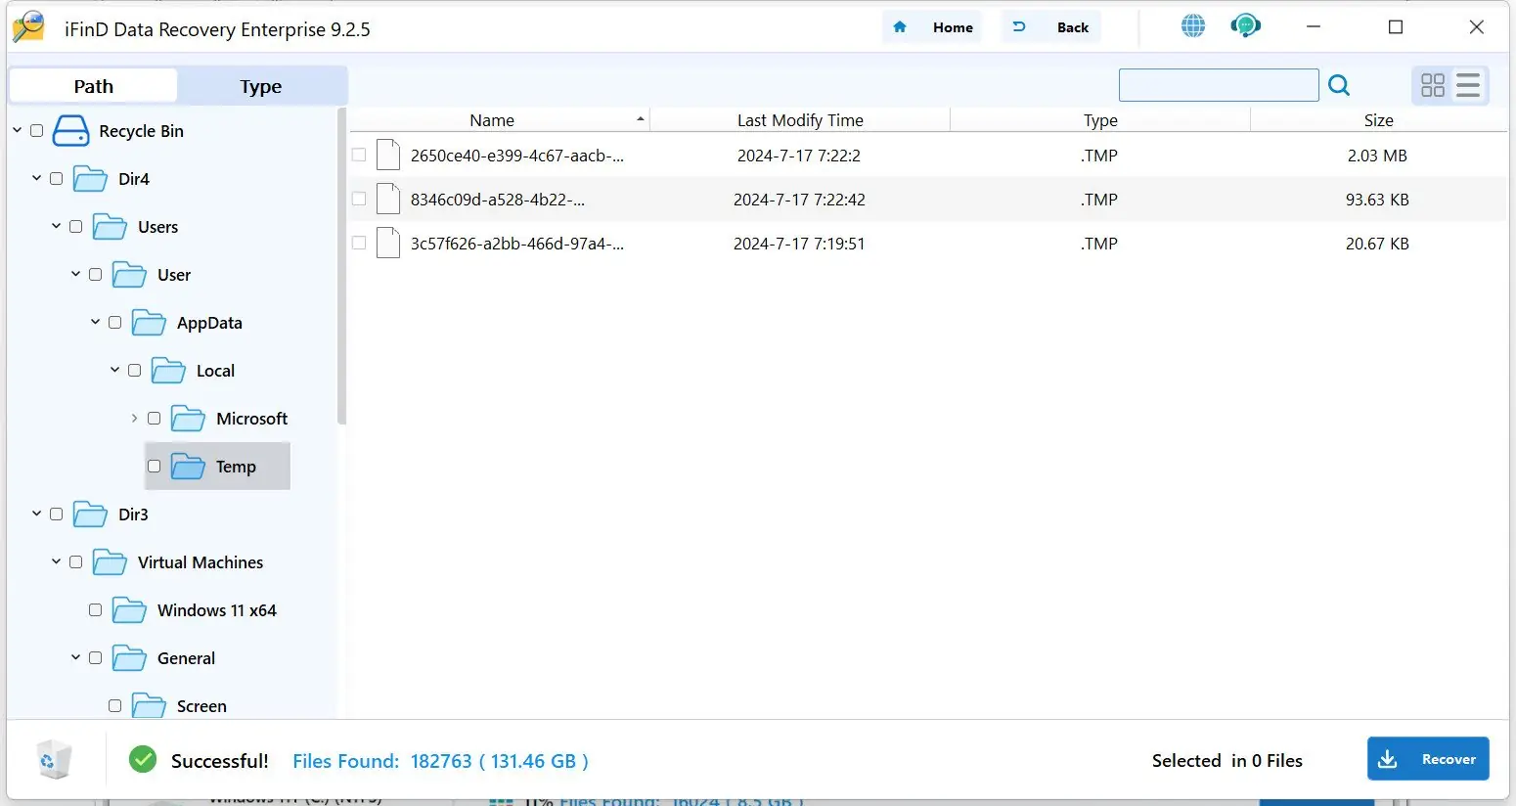Image resolution: width=1516 pixels, height=806 pixels.
Task: Click the Dir4 folder icon
Action: coord(90,179)
